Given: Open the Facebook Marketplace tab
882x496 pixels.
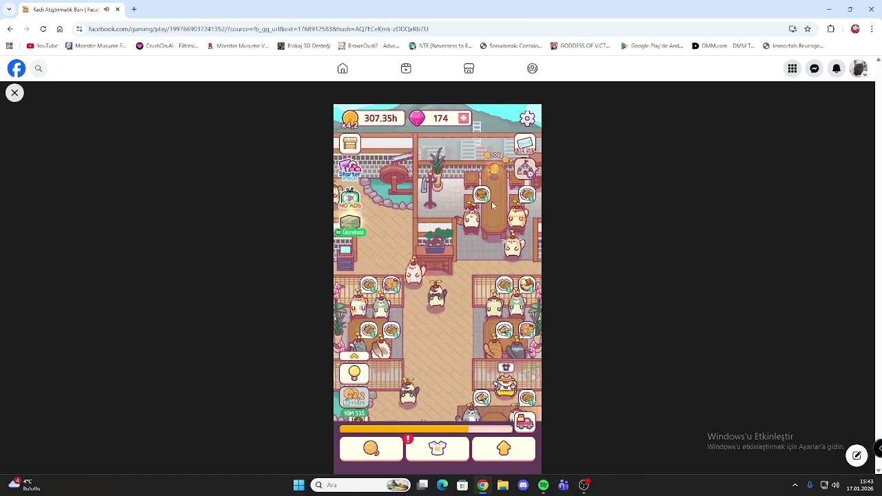Looking at the screenshot, I should coord(469,68).
